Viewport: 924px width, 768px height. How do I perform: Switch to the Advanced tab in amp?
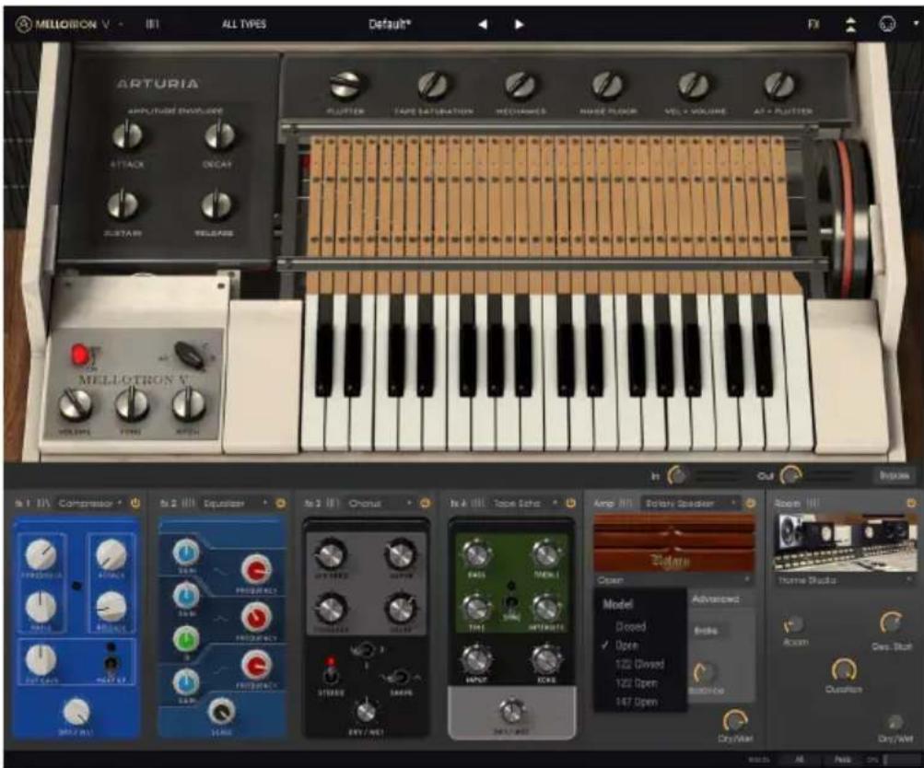pos(716,599)
